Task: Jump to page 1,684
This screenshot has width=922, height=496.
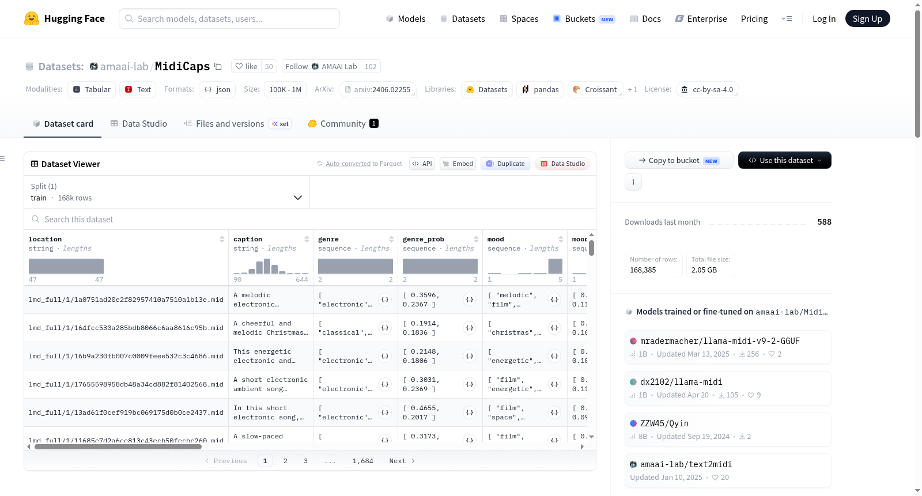Action: point(363,461)
